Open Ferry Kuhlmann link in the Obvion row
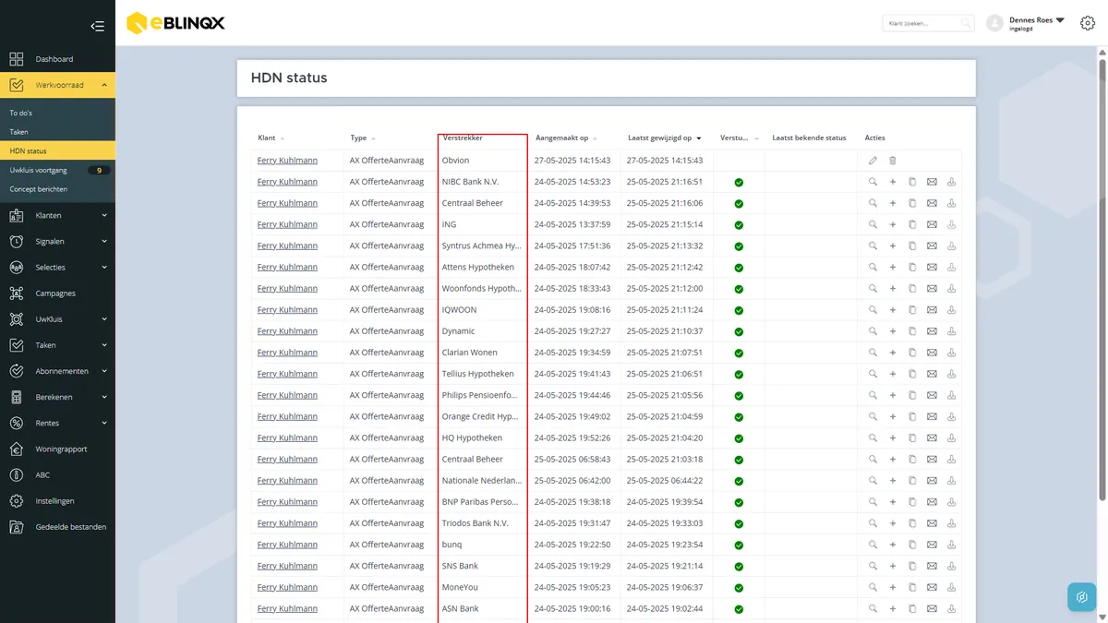The height and width of the screenshot is (623, 1108). point(287,161)
